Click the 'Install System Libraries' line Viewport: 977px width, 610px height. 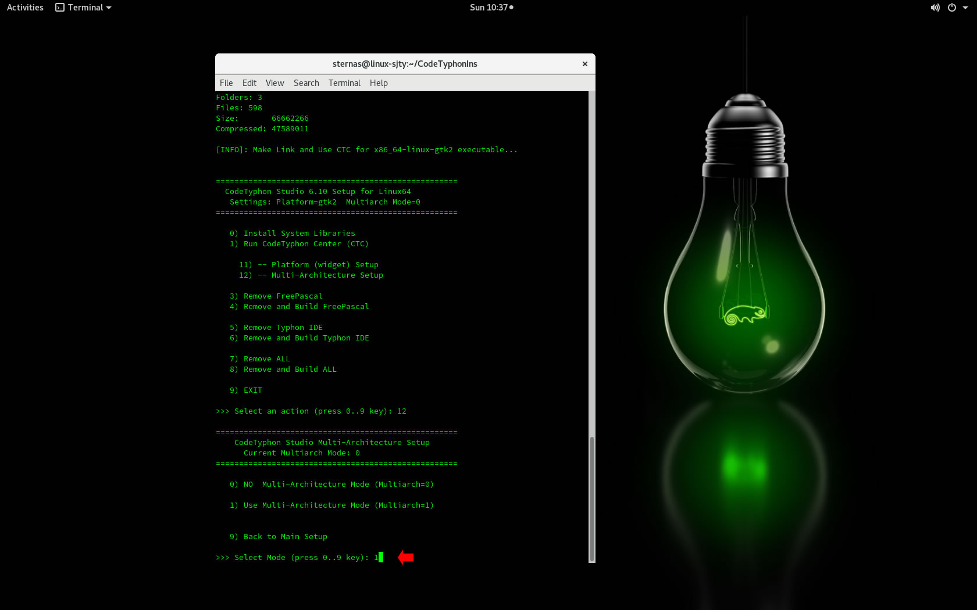pyautogui.click(x=293, y=234)
